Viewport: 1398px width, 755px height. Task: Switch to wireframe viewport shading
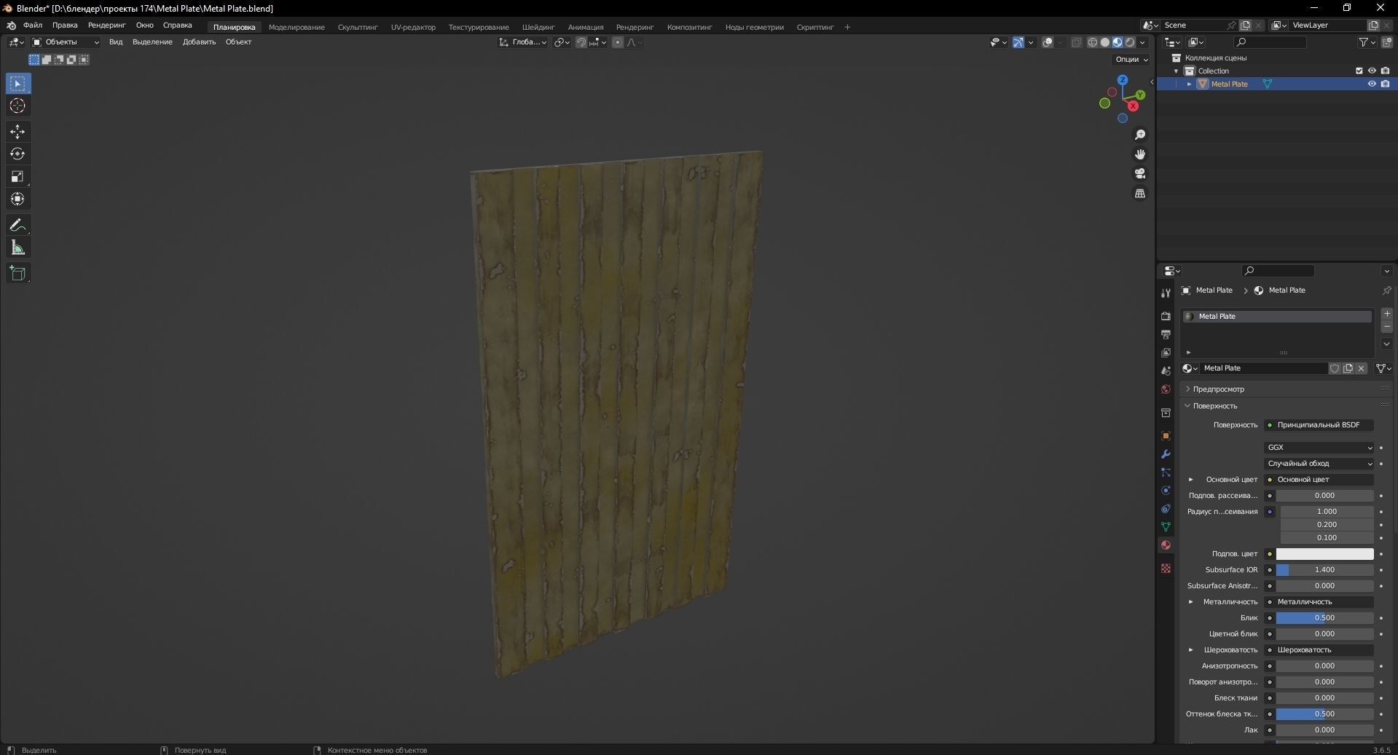click(1093, 42)
